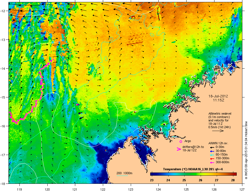Click the magenta 300-600m arrow in ANMN legend
The width and height of the screenshot is (248, 192).
212,162
